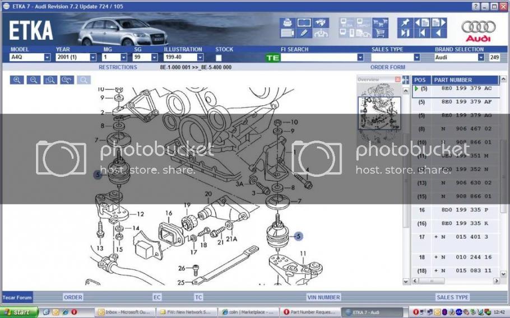Click the pencil edit icon
This screenshot has width=510, height=318.
click(x=304, y=33)
